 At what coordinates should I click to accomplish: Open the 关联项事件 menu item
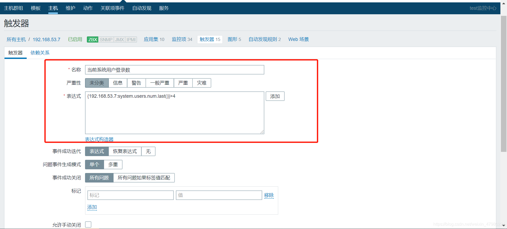112,8
